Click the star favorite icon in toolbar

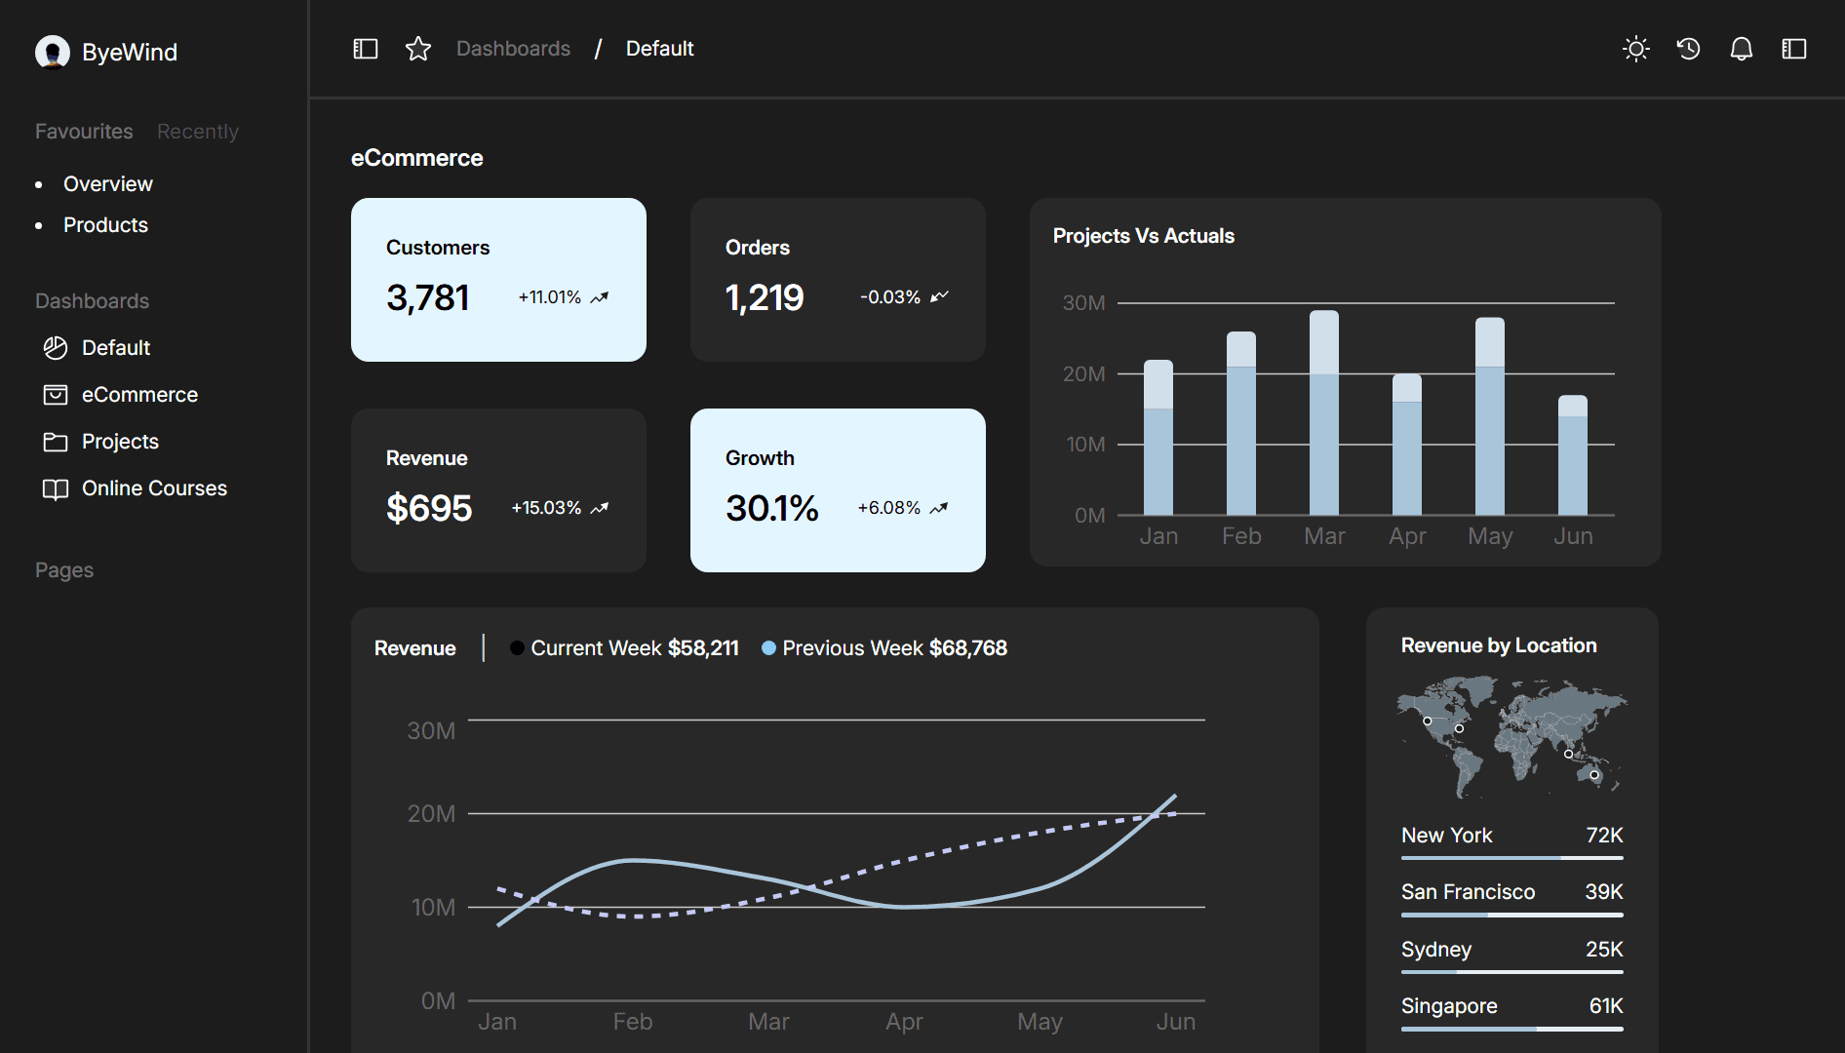click(x=417, y=48)
